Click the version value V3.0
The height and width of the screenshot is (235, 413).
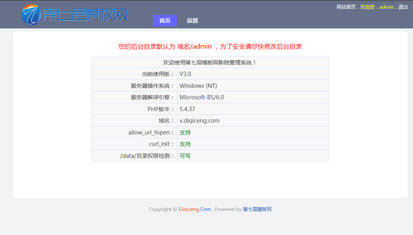(185, 74)
